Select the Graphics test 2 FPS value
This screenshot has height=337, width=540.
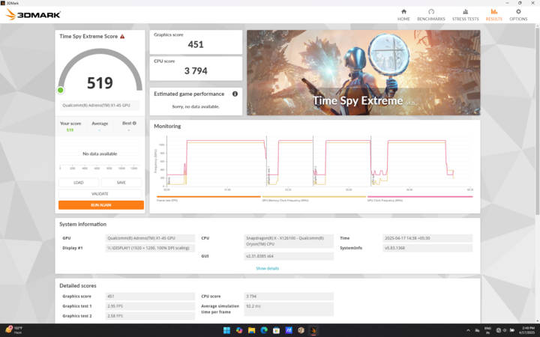click(x=150, y=316)
